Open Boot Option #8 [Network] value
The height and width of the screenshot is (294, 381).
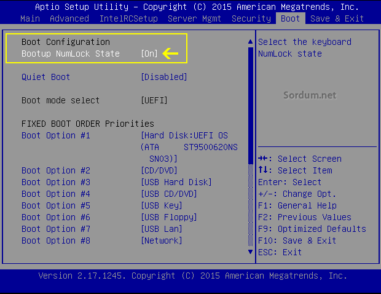pos(162,240)
